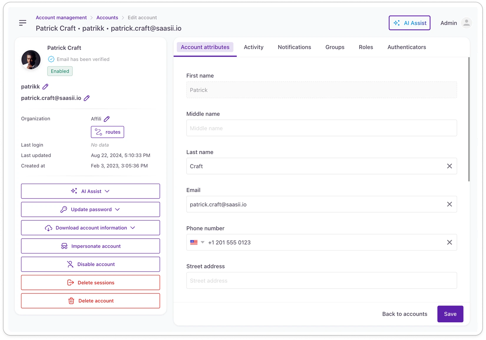Image resolution: width=486 pixels, height=340 pixels.
Task: Click 'Feb 3, 2023, 3:05:36 PM' value
Action: click(x=119, y=166)
